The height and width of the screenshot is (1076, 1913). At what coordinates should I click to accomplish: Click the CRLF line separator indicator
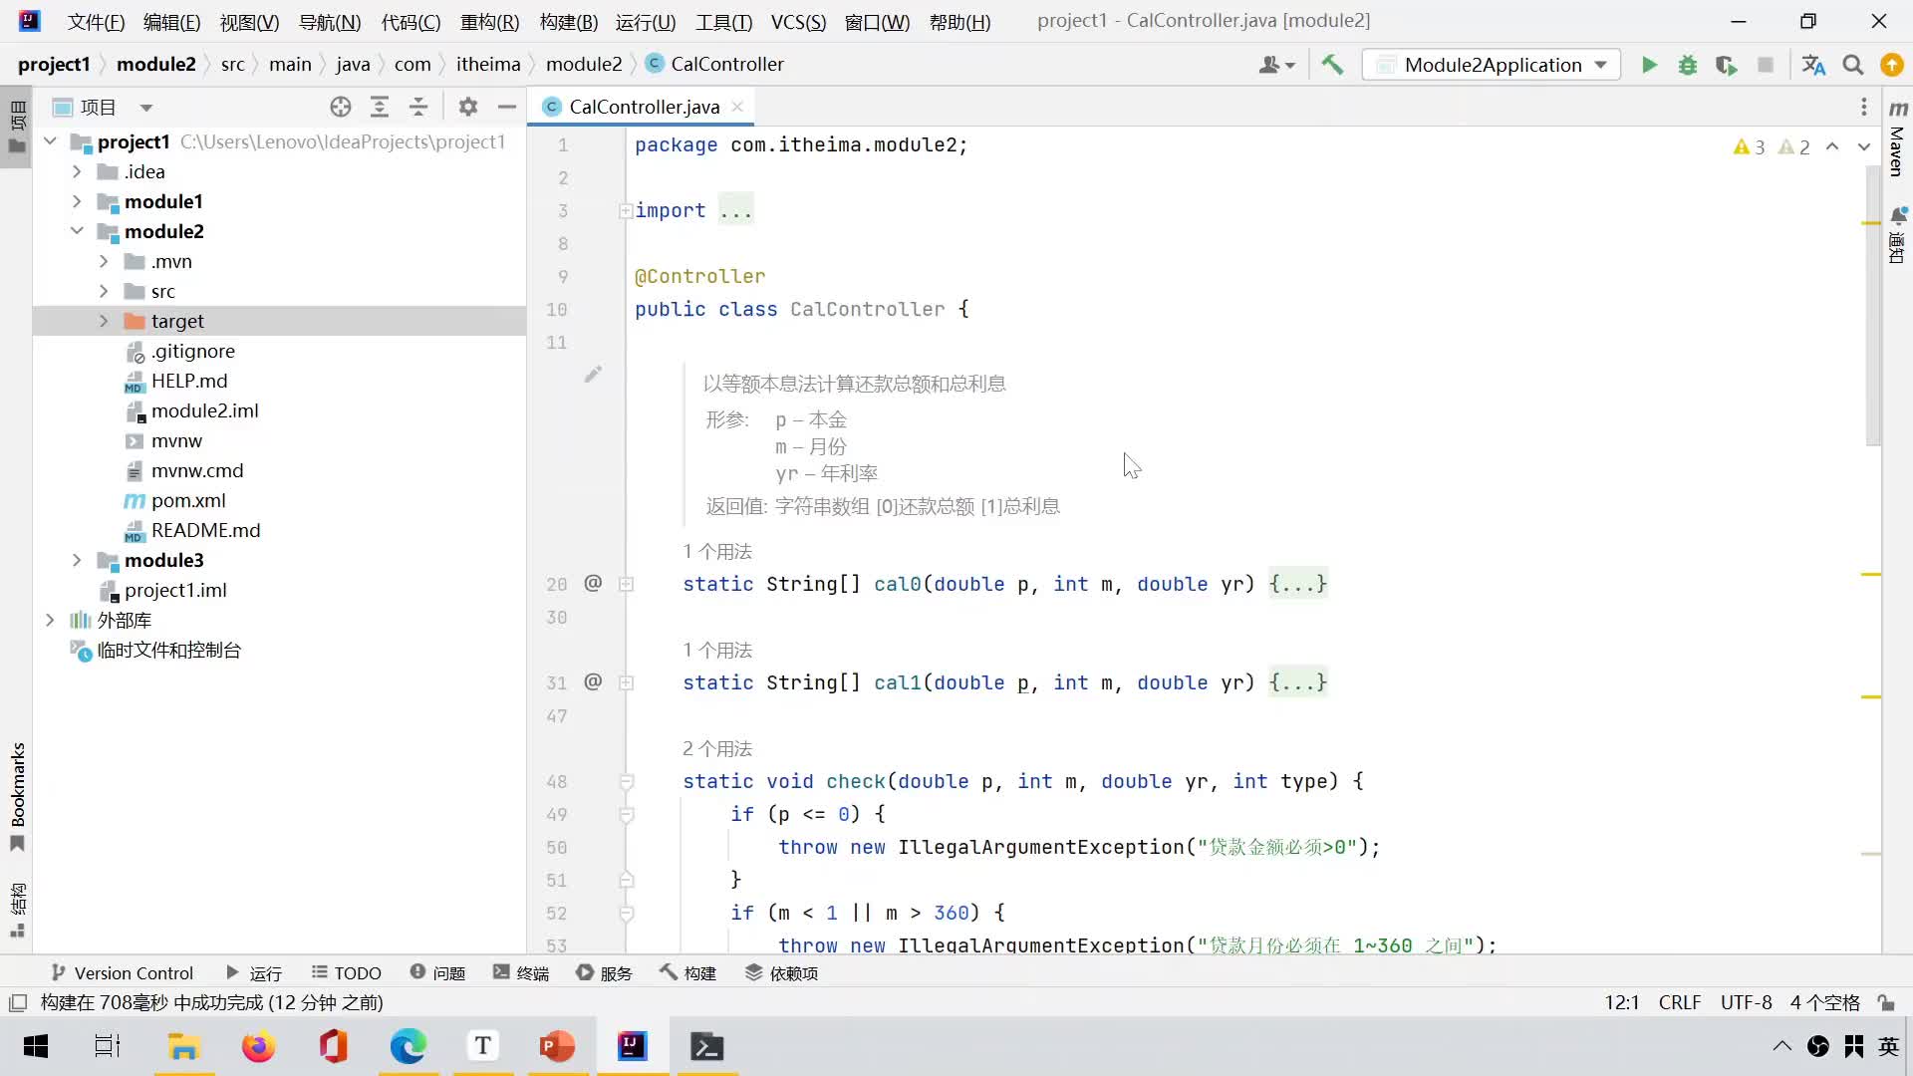[1679, 1002]
